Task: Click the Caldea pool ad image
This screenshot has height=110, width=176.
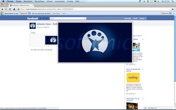Action: pos(136,47)
